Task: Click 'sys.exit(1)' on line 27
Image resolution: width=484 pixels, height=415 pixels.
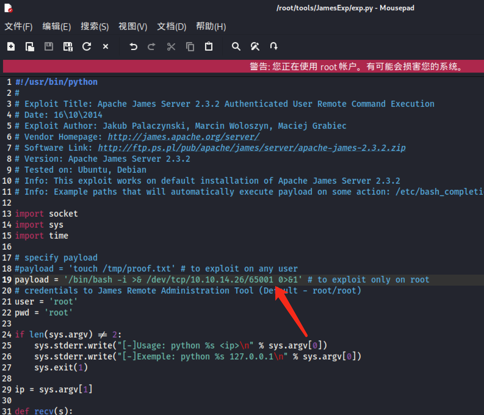Action: tap(61, 367)
